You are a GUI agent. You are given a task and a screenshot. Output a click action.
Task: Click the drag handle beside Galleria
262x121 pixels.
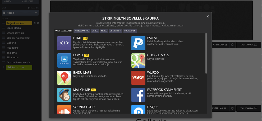(3, 43)
